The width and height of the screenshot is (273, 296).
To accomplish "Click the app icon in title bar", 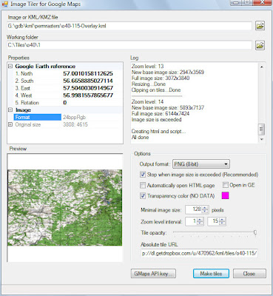I will pos(4,4).
